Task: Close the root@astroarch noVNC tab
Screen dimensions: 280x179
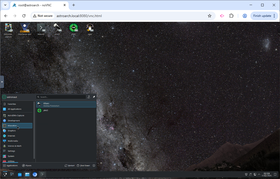Action: click(65, 5)
